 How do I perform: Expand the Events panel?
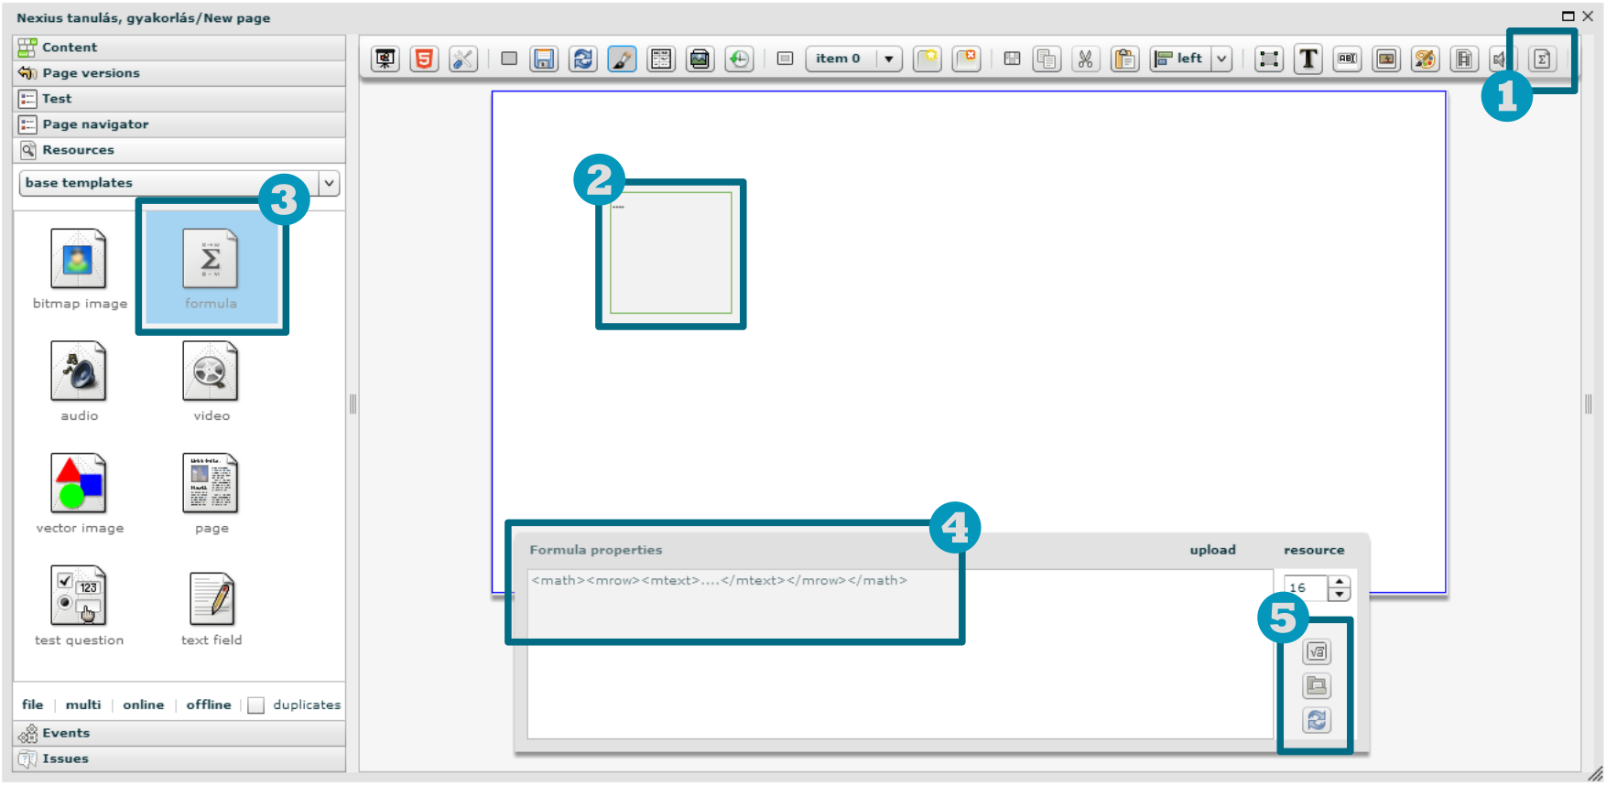[66, 733]
